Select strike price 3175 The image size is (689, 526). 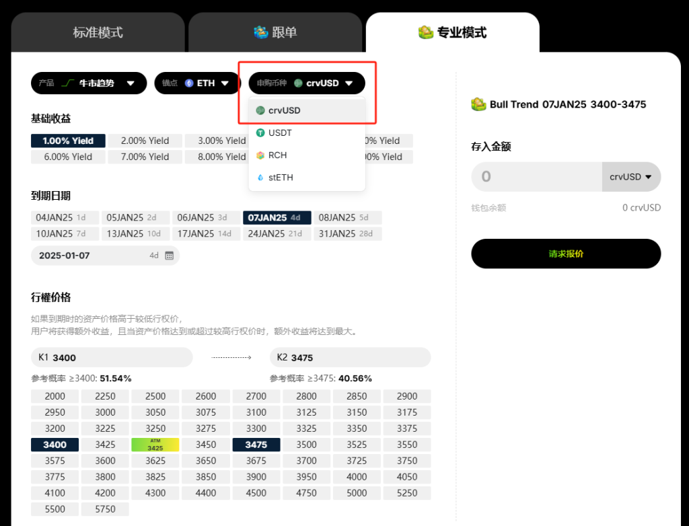tap(407, 412)
